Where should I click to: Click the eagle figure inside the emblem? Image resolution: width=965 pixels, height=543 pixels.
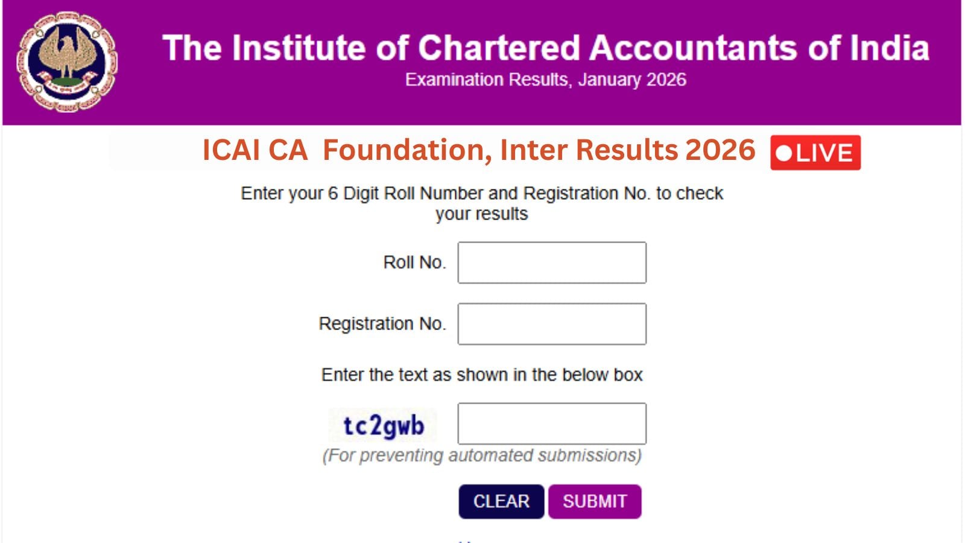(x=68, y=53)
